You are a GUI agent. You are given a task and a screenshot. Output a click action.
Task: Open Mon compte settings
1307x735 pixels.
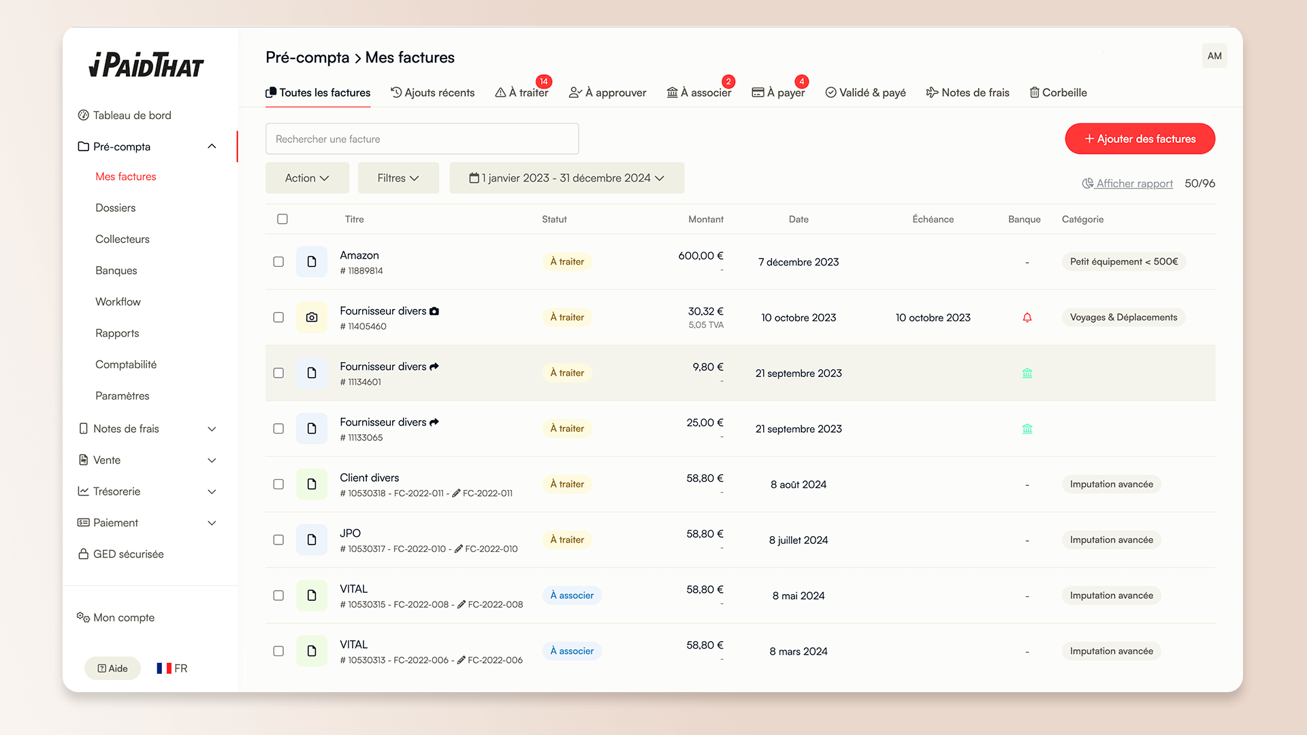click(116, 617)
